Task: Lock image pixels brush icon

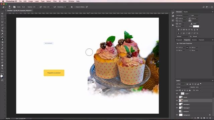Action: 183,90
